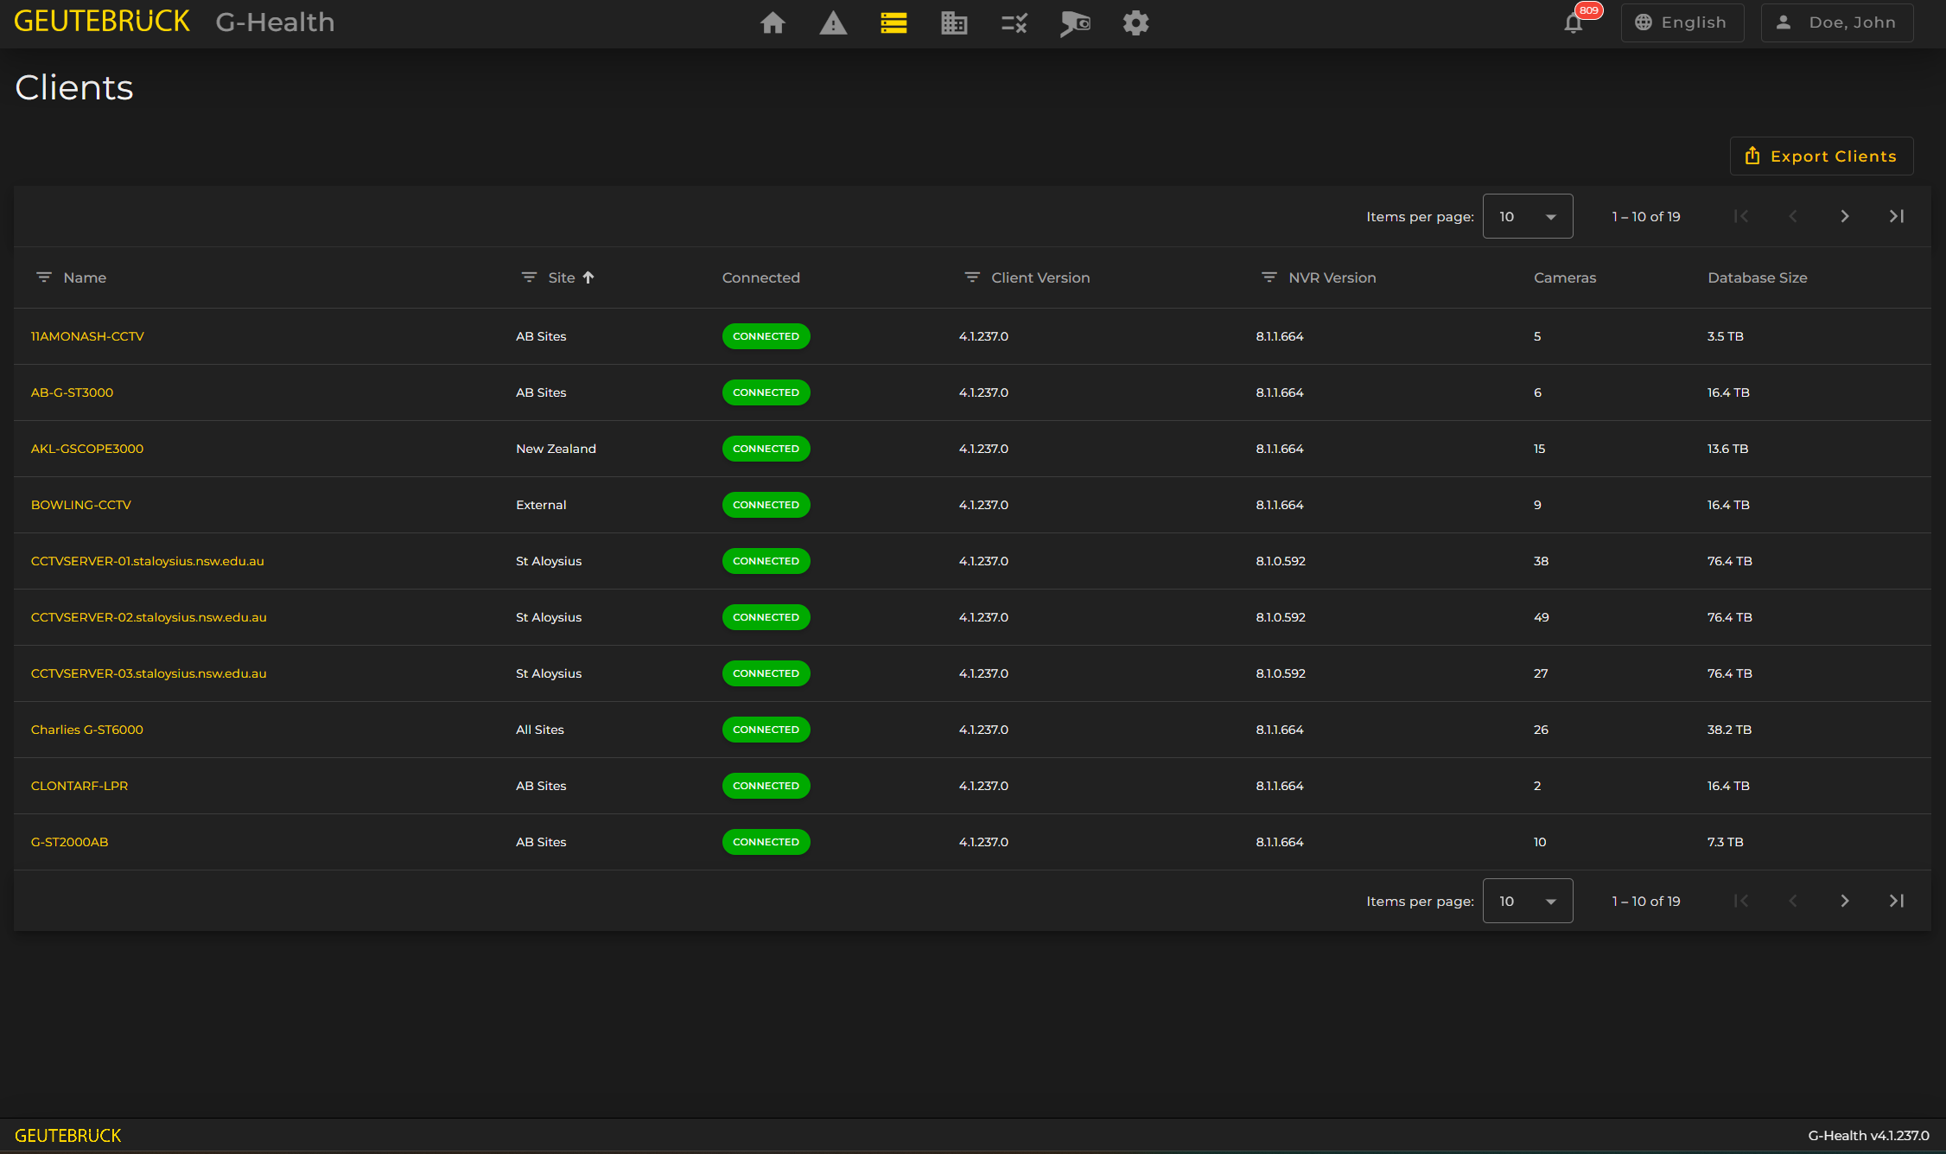Open the settings gear icon
1946x1154 pixels.
point(1135,23)
